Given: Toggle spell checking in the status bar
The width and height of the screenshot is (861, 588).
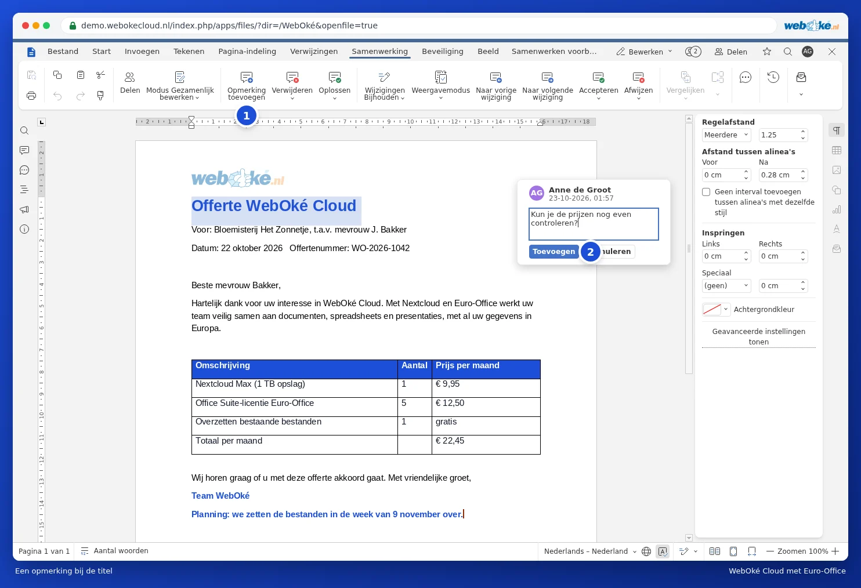Looking at the screenshot, I should point(663,551).
